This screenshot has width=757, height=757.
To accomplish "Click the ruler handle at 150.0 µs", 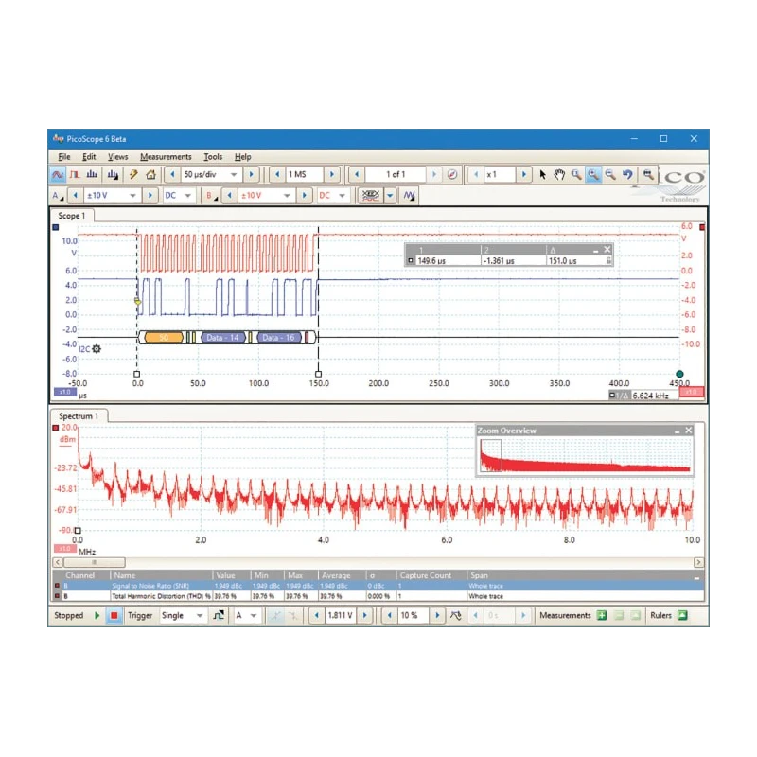I will point(318,374).
